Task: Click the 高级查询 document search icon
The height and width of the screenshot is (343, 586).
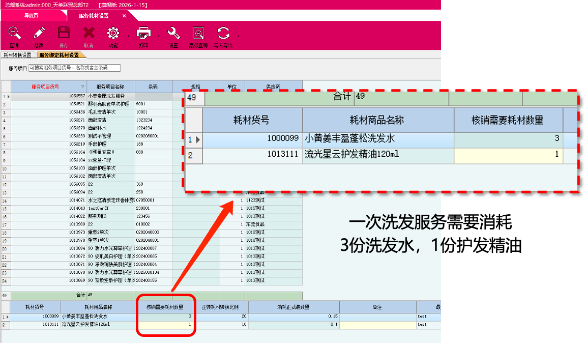Action: pyautogui.click(x=198, y=33)
